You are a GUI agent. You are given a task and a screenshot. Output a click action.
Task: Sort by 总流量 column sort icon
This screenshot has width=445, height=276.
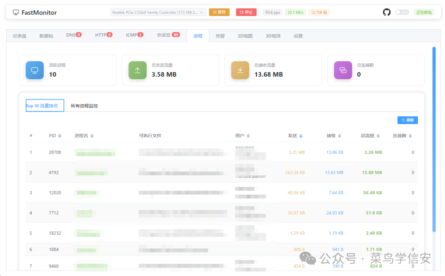(x=378, y=136)
